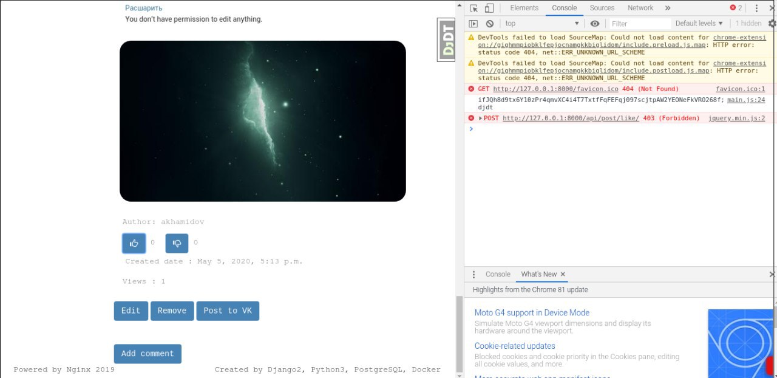The image size is (777, 378).
Task: Open the api/post/like URL link
Action: point(571,119)
